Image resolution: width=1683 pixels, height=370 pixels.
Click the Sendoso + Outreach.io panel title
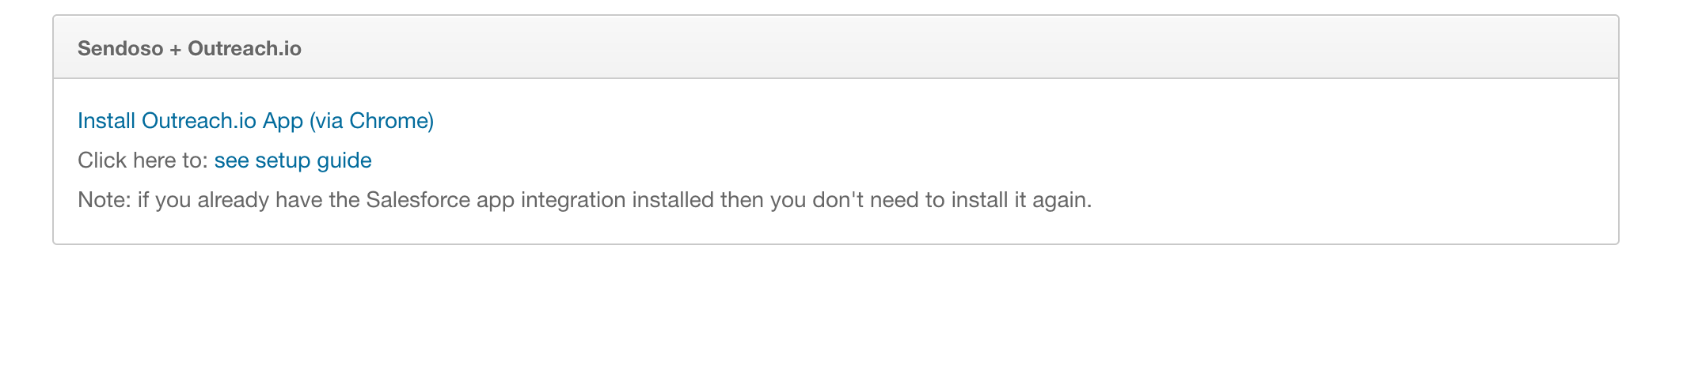click(x=189, y=49)
